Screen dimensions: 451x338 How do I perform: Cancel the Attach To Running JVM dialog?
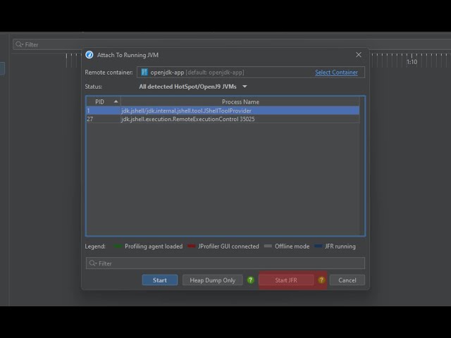347,280
